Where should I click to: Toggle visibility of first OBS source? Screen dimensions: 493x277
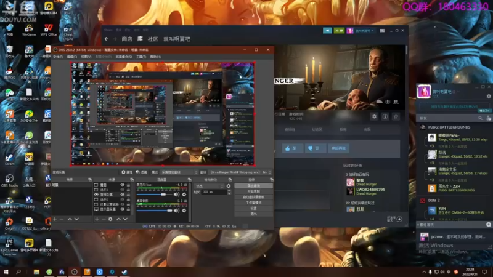coord(122,185)
